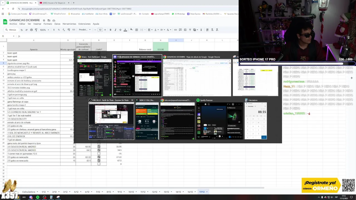Edit the font size field
The width and height of the screenshot is (356, 200).
(100, 30)
